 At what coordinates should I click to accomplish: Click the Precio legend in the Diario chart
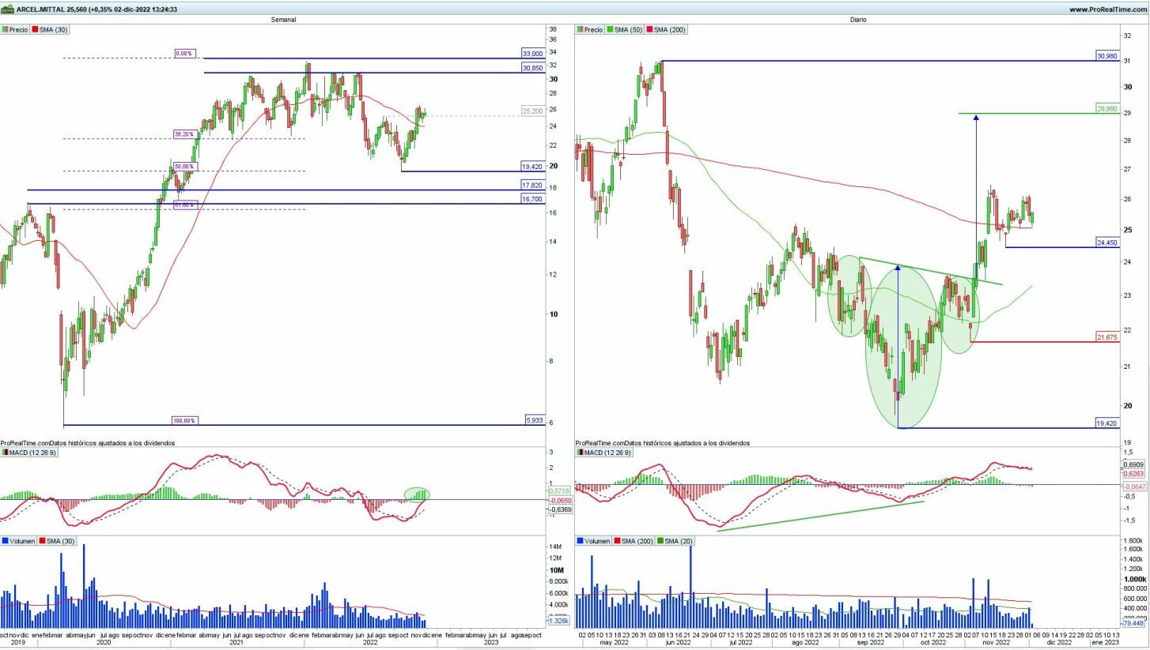coord(590,29)
